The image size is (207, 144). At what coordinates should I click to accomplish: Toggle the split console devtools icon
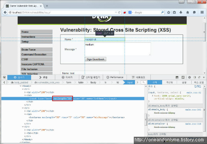(x=177, y=77)
